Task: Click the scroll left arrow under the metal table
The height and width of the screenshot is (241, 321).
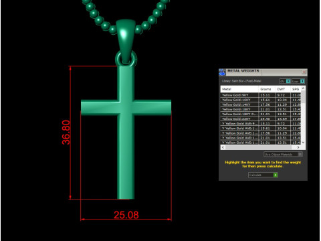Action: 223,147
